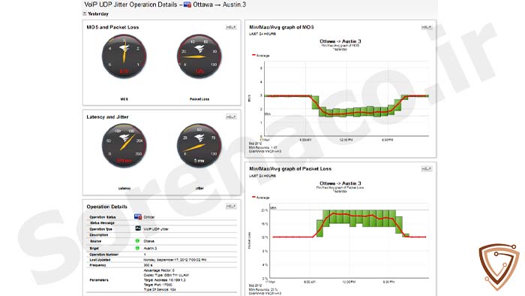Viewport: 525px width, 296px height.
Task: Click the Jitter label under the gauge
Action: tap(199, 189)
